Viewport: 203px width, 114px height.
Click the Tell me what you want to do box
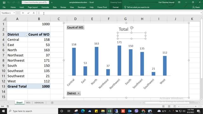(x=137, y=7)
